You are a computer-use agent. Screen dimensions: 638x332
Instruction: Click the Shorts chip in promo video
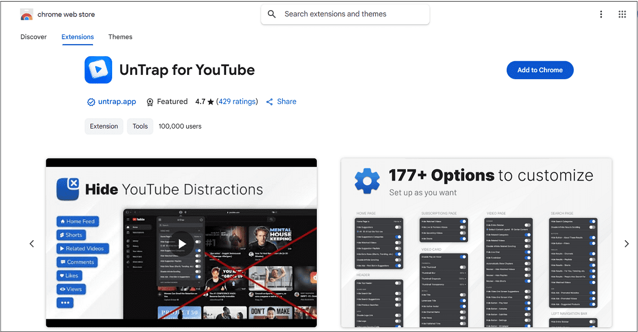[x=71, y=235]
